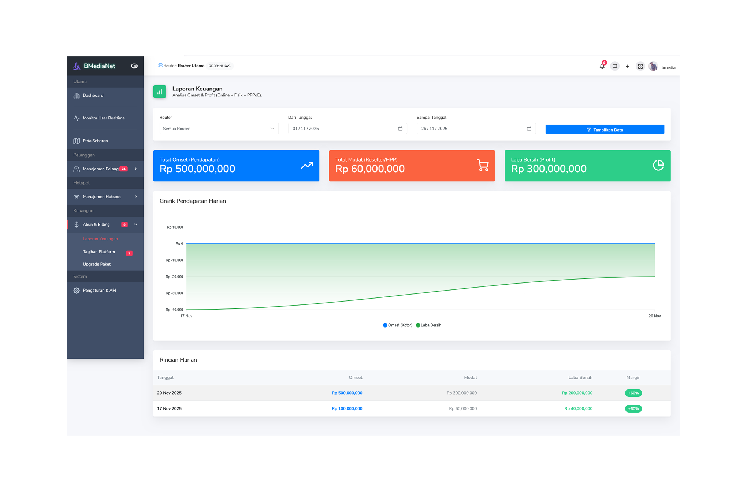Select the Manajemen Hotspot wifi icon
The width and height of the screenshot is (747, 492).
[76, 197]
